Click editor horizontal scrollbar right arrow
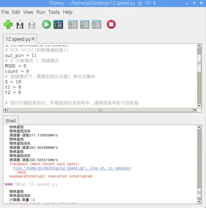Viewport: 206px width, 208px height. coord(195,110)
